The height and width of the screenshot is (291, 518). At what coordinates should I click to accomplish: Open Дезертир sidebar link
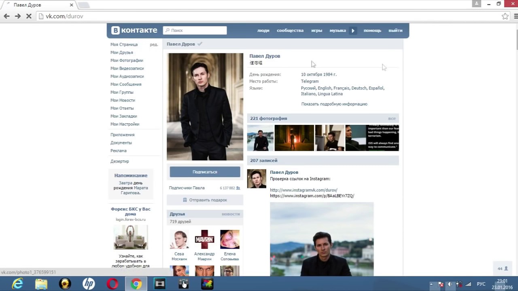120,161
